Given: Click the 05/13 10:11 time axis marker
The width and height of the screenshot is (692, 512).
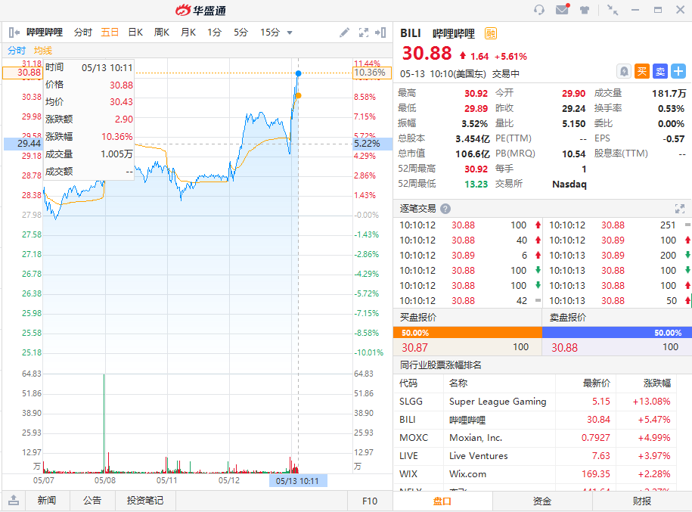Looking at the screenshot, I should pos(298,481).
